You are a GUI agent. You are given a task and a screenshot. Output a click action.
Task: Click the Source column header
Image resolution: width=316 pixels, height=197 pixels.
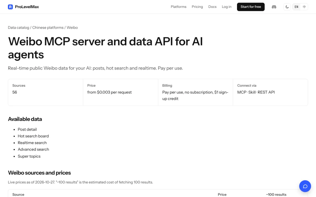[x=18, y=195]
